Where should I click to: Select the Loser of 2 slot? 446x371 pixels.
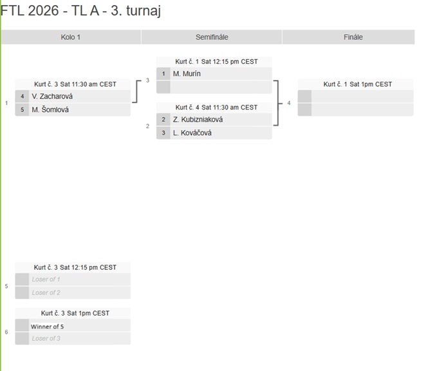click(73, 292)
